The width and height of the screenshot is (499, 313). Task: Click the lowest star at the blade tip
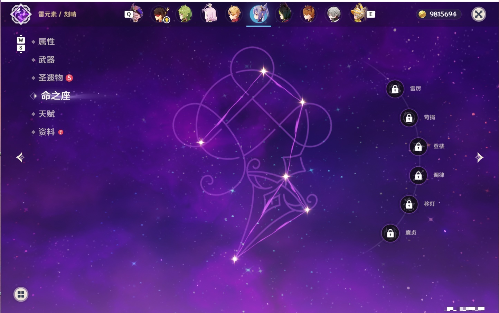pyautogui.click(x=235, y=259)
